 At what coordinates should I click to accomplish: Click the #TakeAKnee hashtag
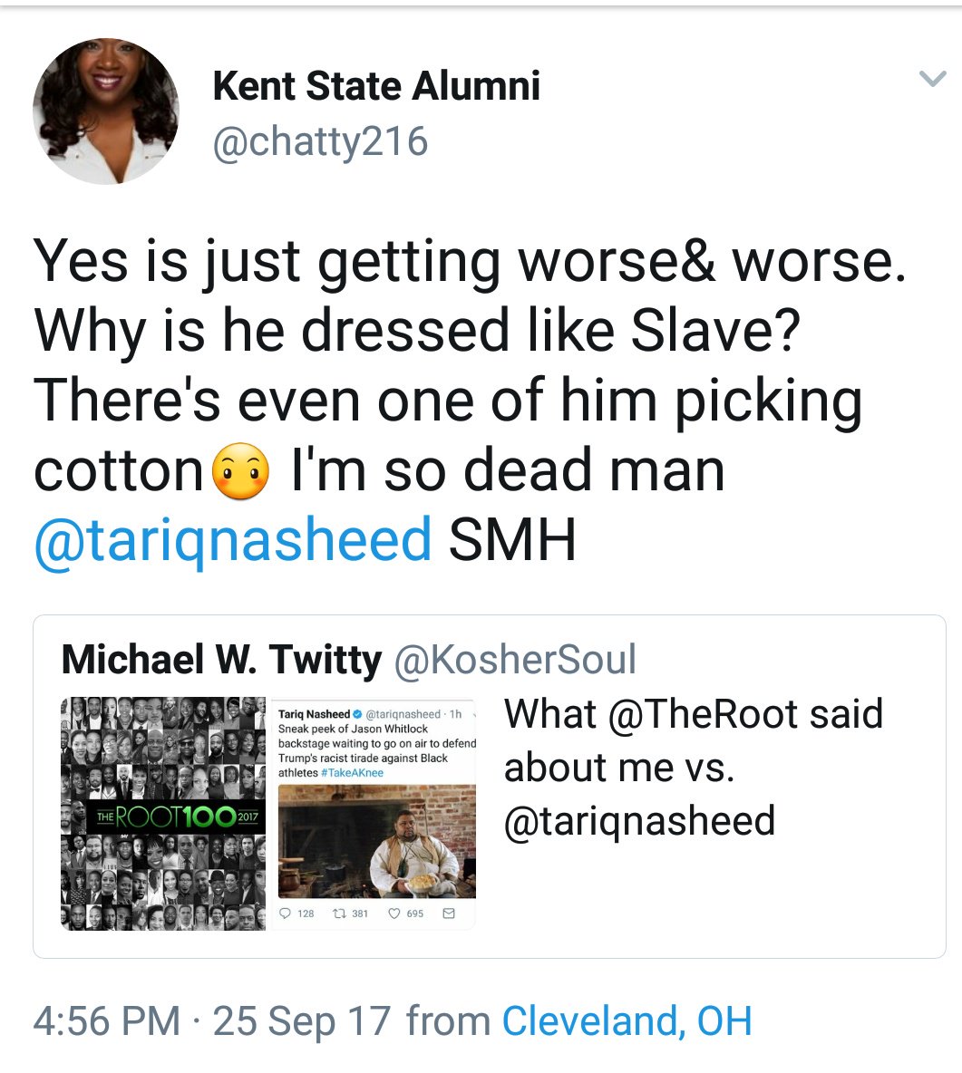click(352, 773)
